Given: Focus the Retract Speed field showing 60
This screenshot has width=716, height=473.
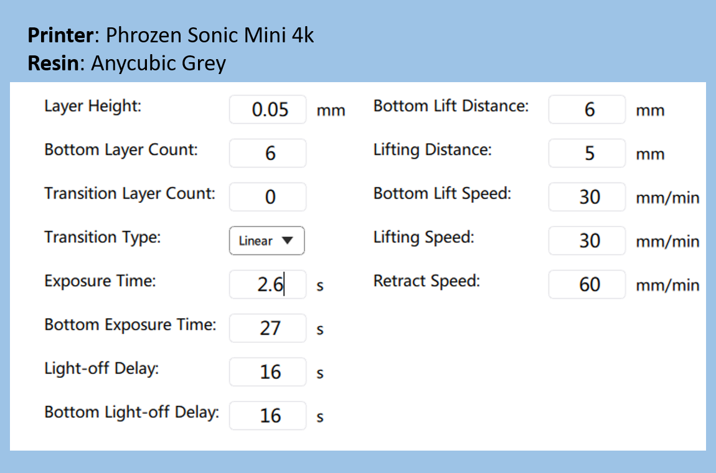Looking at the screenshot, I should 586,284.
